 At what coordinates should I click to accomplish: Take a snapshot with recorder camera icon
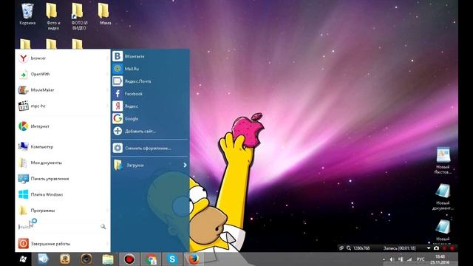[x=436, y=248]
